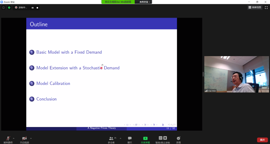Image resolution: width=270 pixels, height=144 pixels.
Task: Switch to gallery view (画廊视图)
Action: (255, 7)
